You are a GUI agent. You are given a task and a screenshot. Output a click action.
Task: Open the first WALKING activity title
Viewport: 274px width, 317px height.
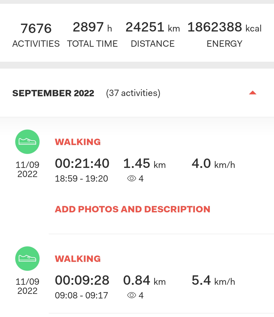point(78,142)
